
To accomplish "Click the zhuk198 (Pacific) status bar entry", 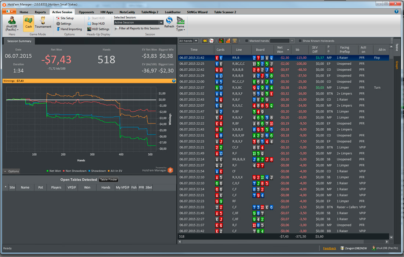I will (x=385, y=248).
